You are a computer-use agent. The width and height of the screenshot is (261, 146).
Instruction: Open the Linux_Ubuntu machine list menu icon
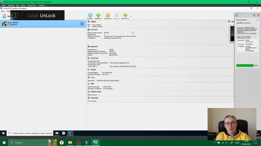[x=82, y=24]
